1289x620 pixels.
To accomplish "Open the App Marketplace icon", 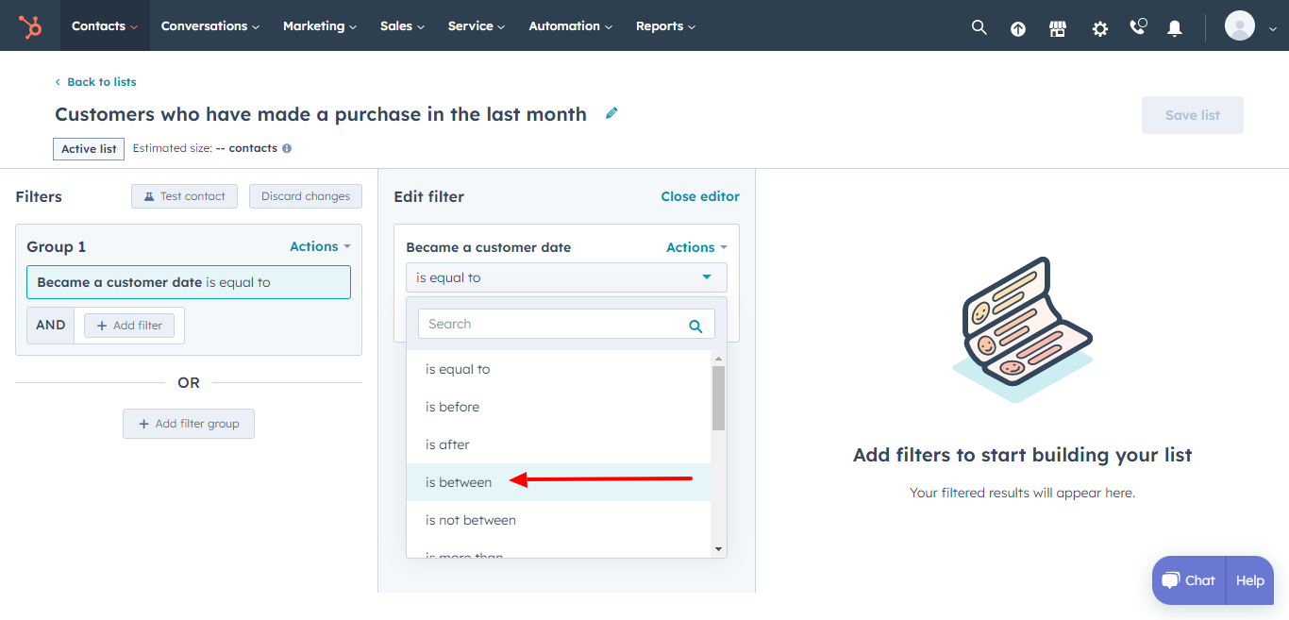I will coord(1057,27).
